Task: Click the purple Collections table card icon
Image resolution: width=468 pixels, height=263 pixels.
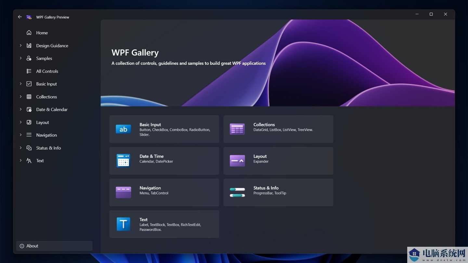Action: coord(237,129)
